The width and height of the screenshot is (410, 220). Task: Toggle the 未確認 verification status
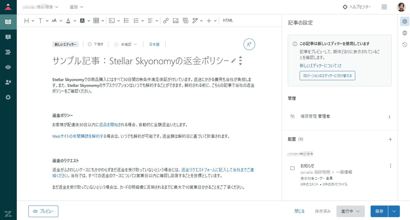click(126, 44)
